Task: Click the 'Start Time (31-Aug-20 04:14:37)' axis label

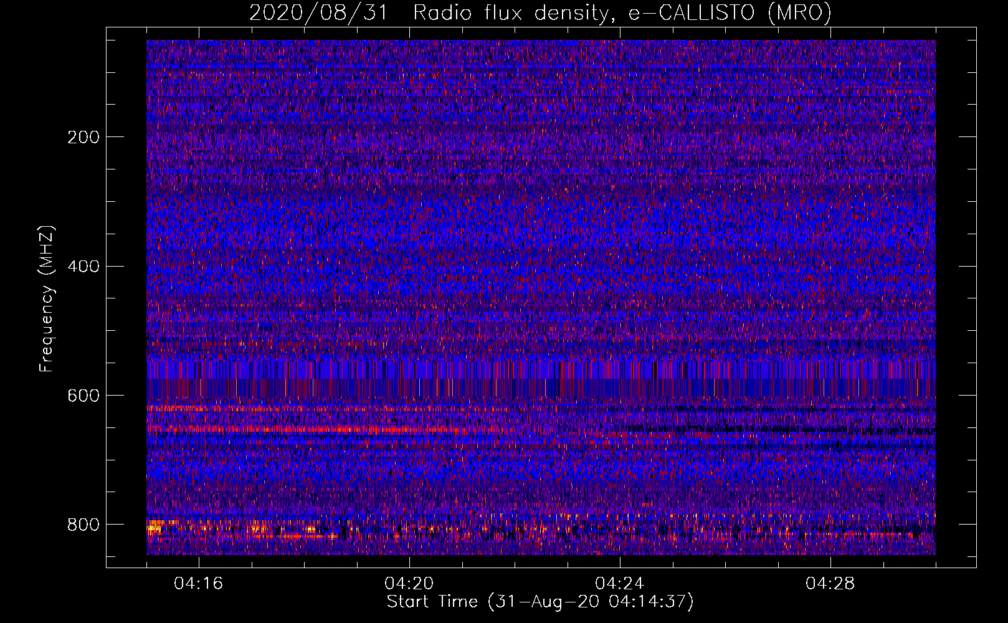Action: (540, 602)
